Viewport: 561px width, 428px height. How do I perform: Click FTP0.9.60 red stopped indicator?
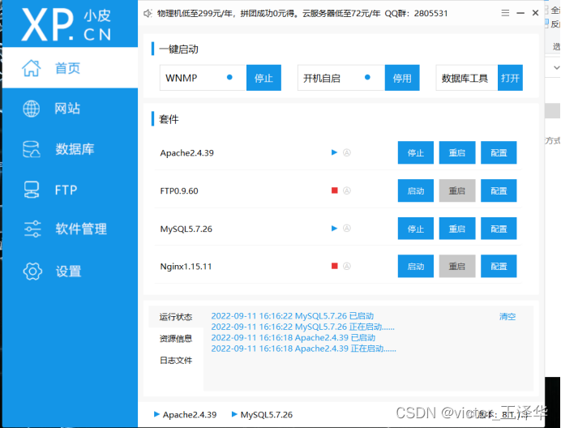[335, 190]
